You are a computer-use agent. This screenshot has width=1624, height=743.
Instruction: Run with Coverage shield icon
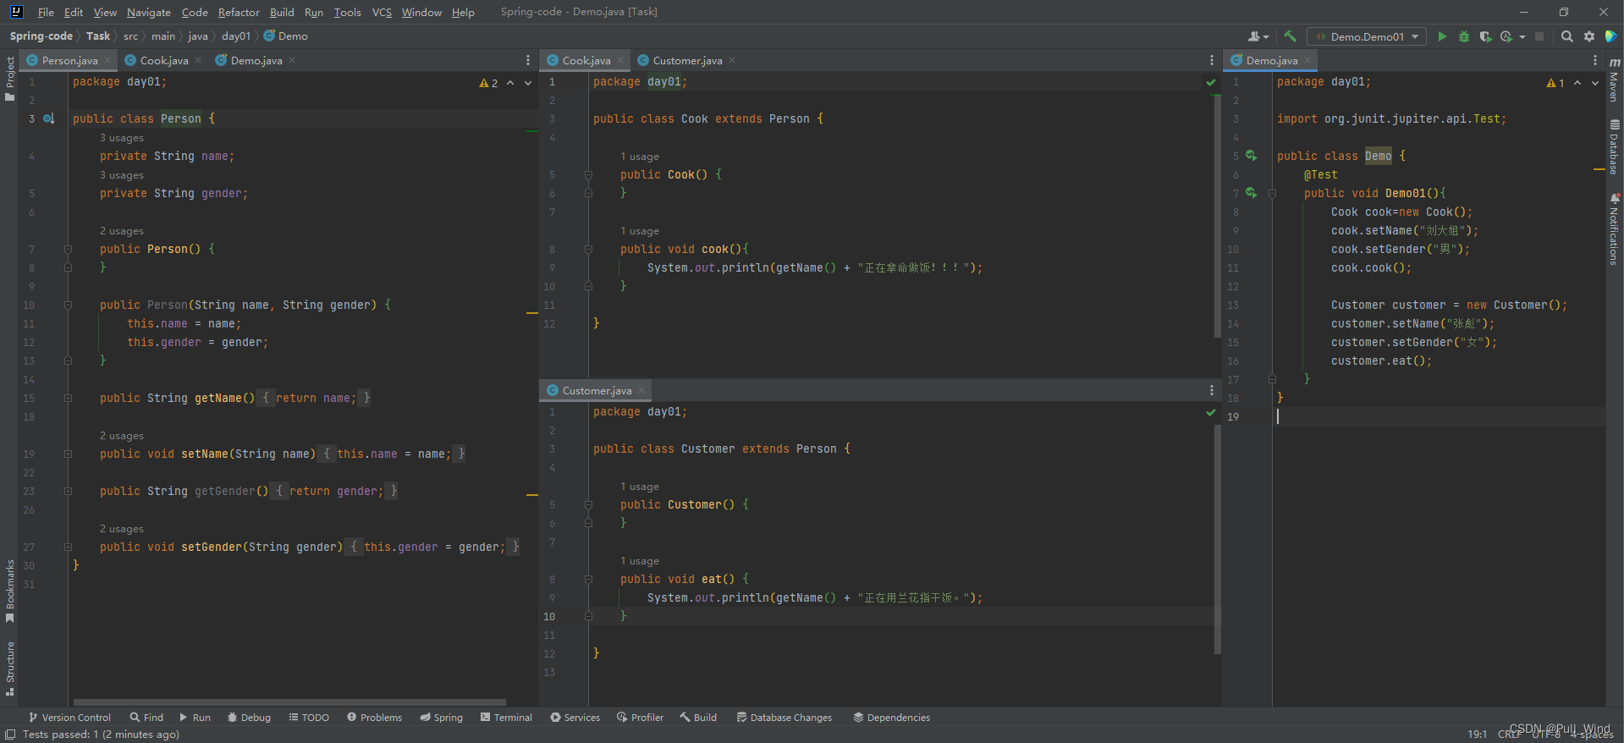[x=1485, y=36]
